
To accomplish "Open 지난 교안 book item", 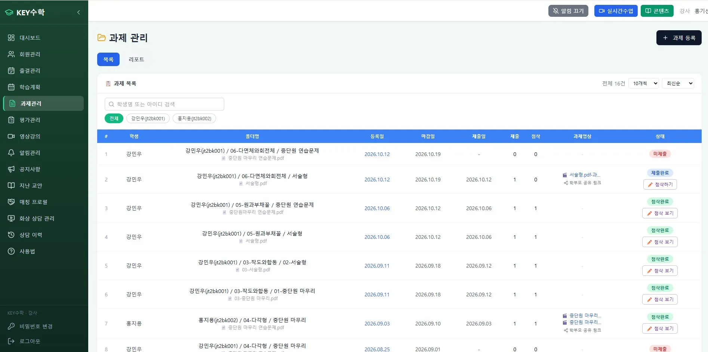I will coord(44,186).
